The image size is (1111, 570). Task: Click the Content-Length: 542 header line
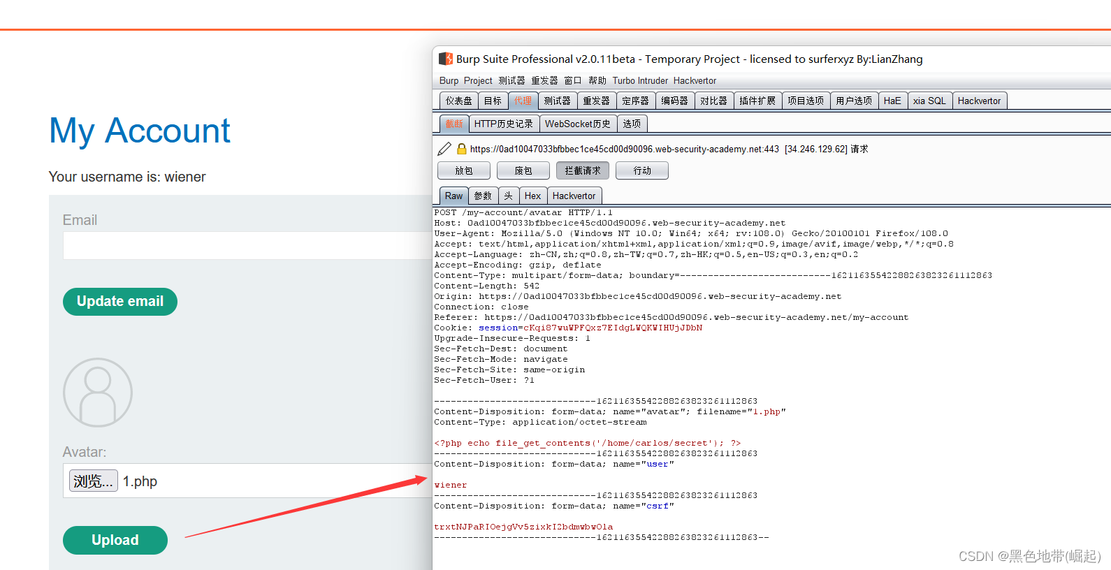487,286
